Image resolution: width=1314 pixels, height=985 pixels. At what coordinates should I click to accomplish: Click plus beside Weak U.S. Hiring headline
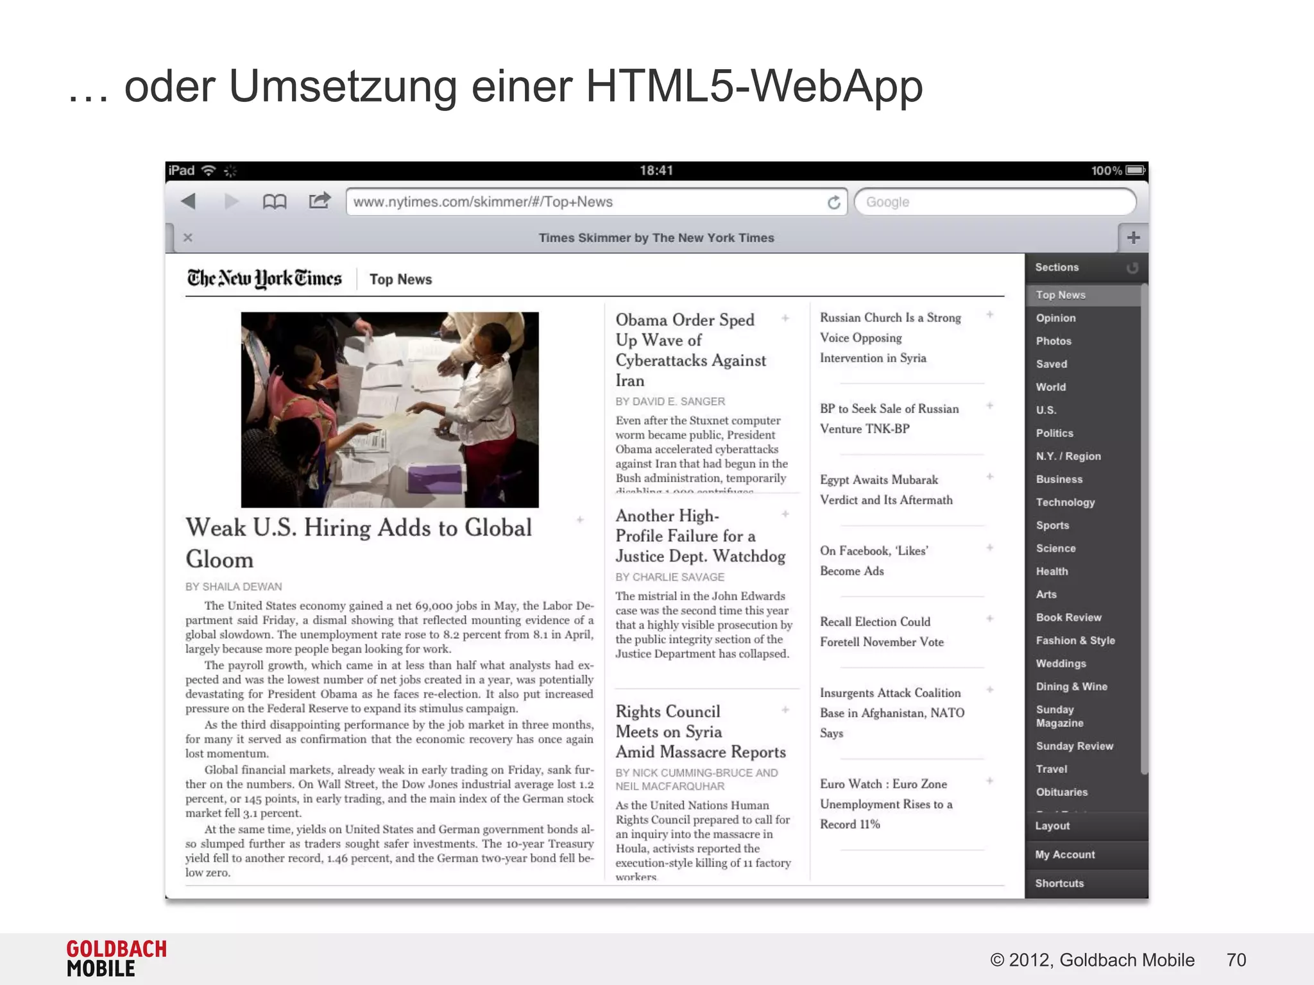point(580,520)
